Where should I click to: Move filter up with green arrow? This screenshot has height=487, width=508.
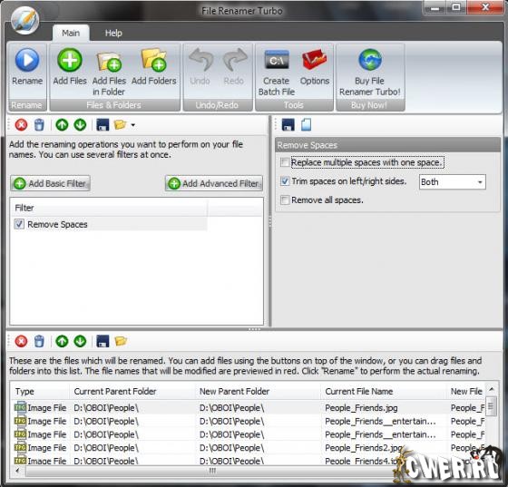point(62,125)
